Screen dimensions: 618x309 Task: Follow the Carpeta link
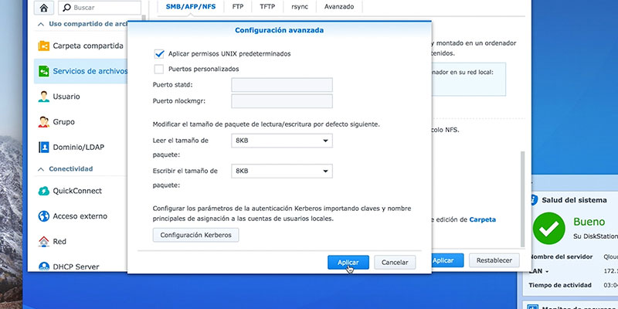point(482,219)
